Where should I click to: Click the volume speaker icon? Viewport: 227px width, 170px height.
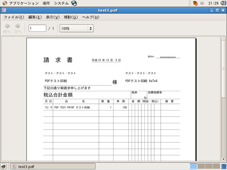223,3
